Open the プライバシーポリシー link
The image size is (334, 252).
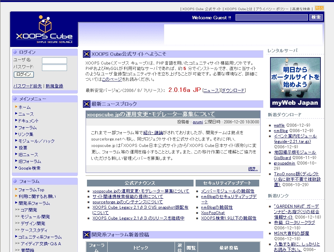click(272, 9)
